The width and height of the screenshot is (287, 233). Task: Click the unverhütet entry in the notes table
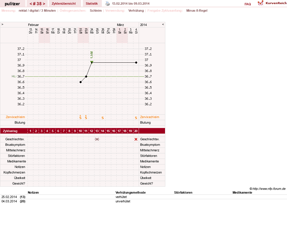coord(123,201)
